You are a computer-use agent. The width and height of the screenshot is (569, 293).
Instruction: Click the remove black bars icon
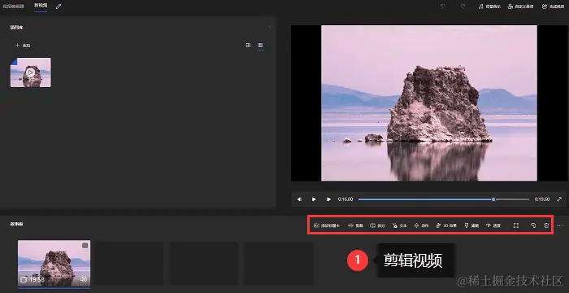[516, 225]
